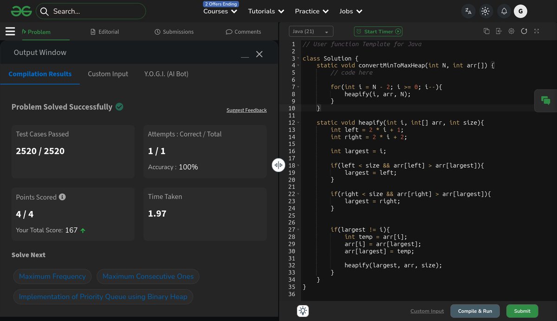Viewport: 557px width, 321px height.
Task: Click the green solved checkmark icon
Action: pyautogui.click(x=119, y=107)
